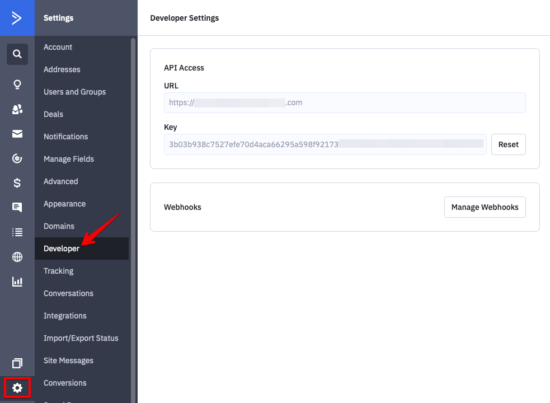Select Account in the Settings menu
Screen dimensions: 550x403
pyautogui.click(x=58, y=47)
